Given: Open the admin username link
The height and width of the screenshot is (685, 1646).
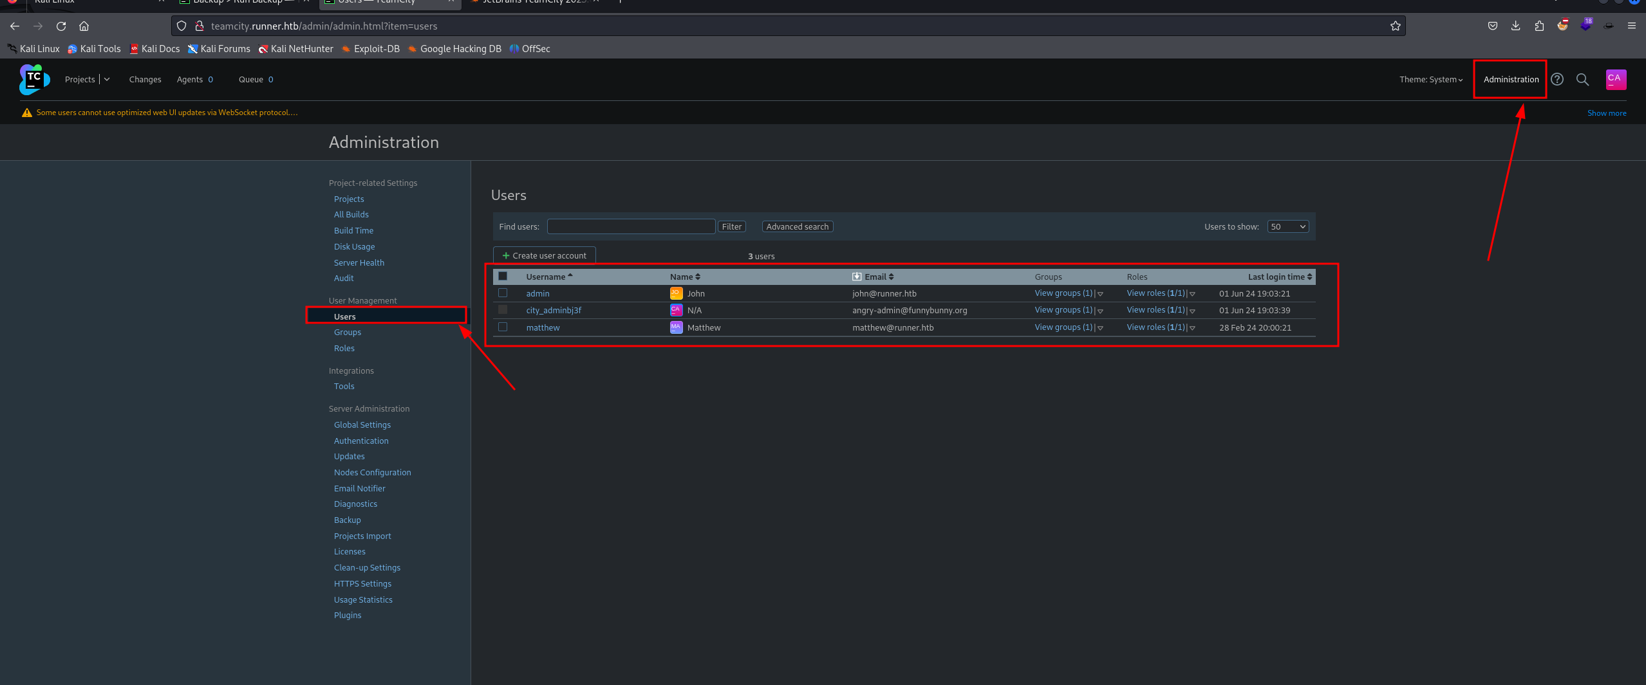Looking at the screenshot, I should pyautogui.click(x=538, y=294).
